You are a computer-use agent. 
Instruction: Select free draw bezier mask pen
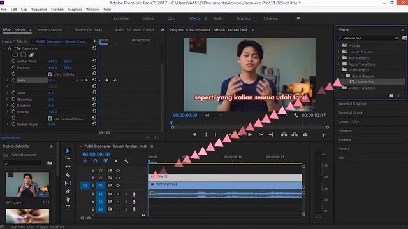pos(31,55)
